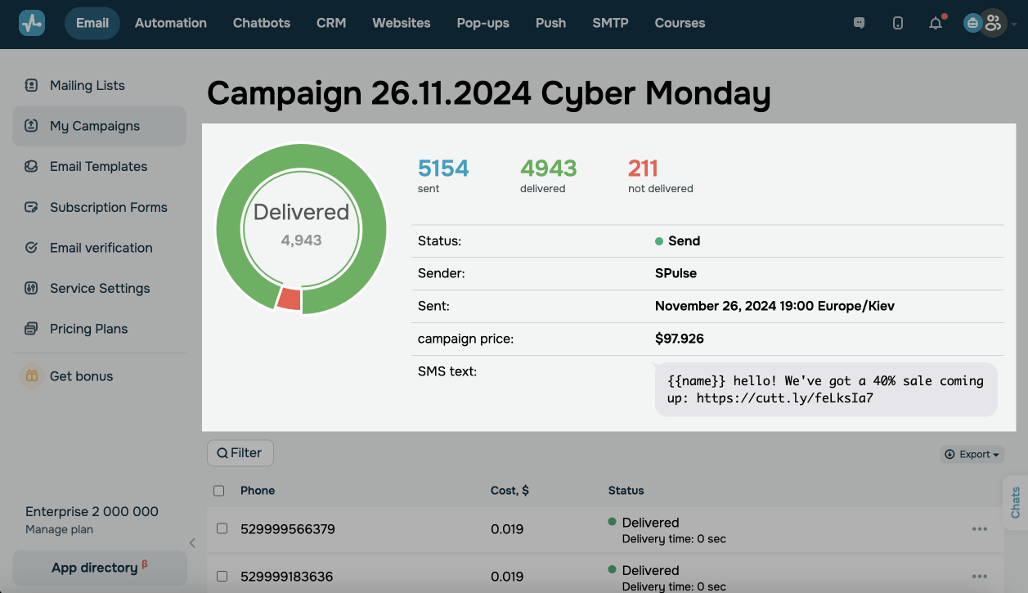
Task: Click the Pricing Plans sidebar icon
Action: (x=31, y=329)
